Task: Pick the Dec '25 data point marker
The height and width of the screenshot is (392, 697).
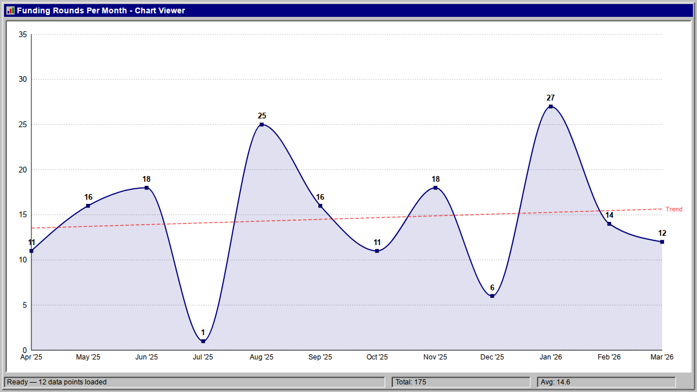Action: click(492, 296)
